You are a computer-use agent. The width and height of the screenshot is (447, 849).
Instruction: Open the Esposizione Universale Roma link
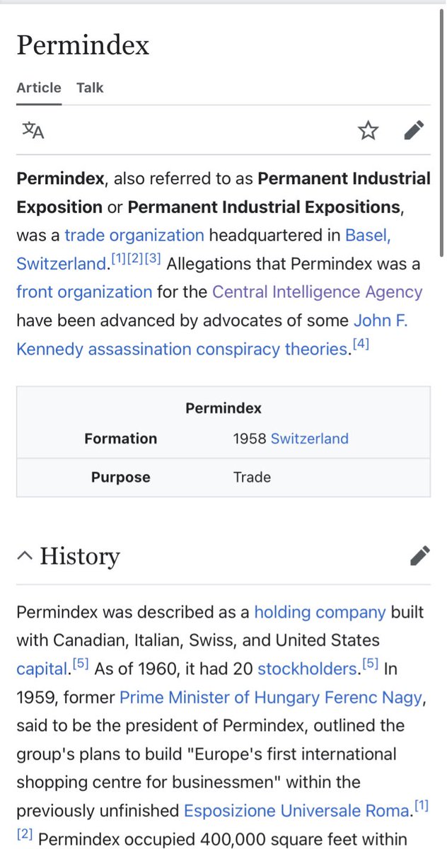(298, 811)
